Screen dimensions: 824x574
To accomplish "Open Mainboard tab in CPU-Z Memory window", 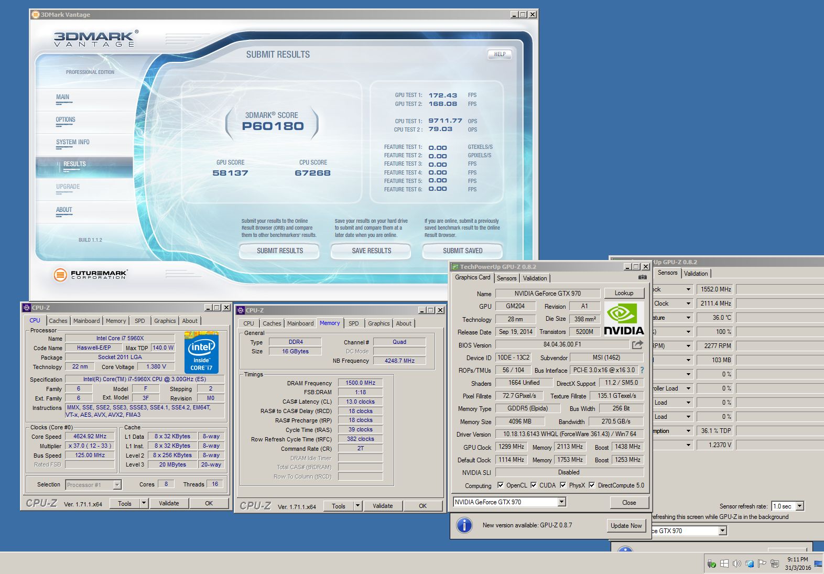I will point(300,323).
